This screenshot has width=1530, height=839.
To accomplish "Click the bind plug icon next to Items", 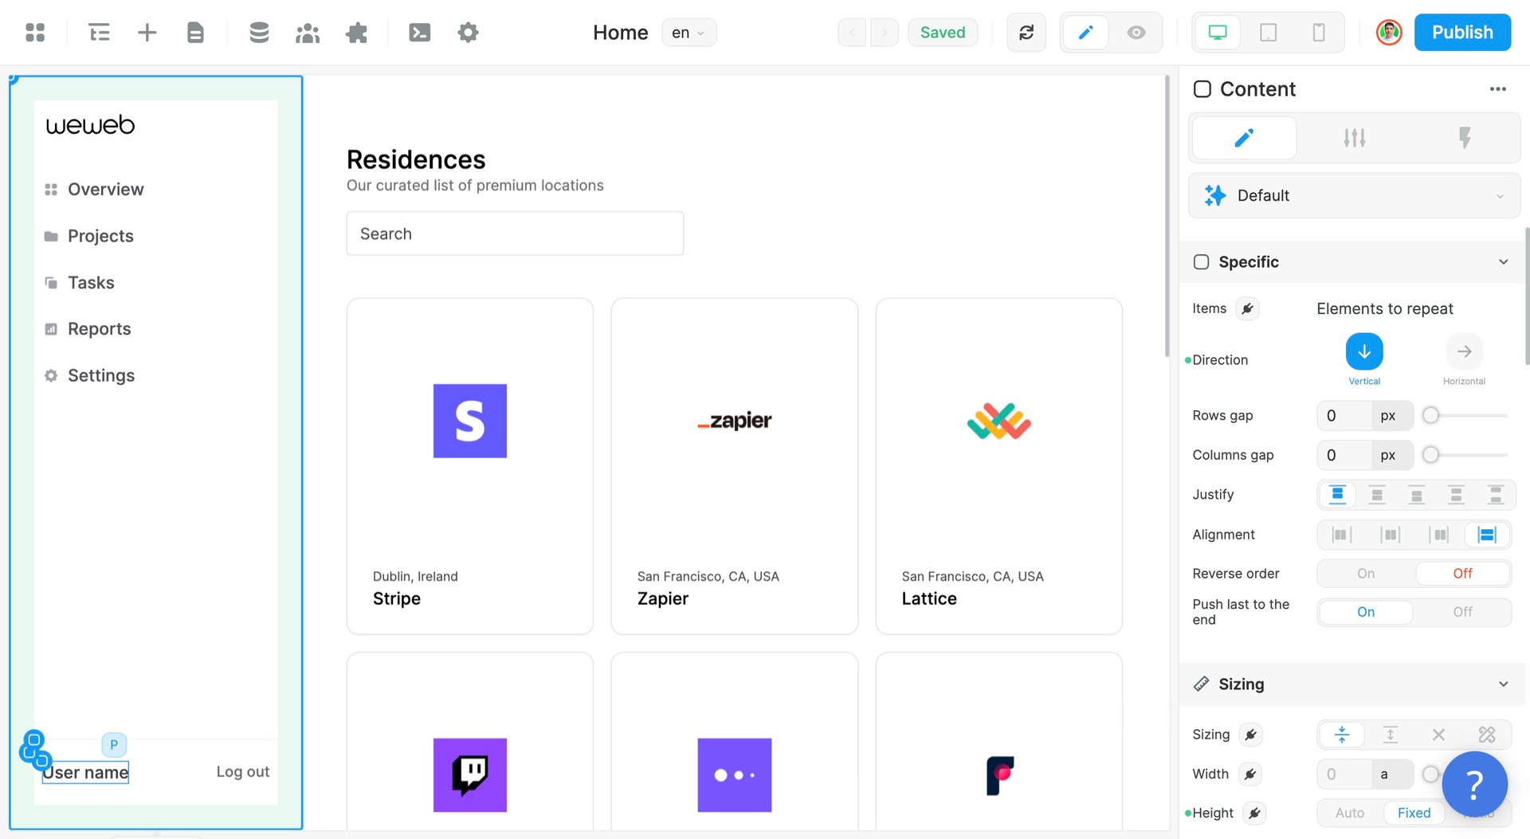I will (x=1248, y=309).
